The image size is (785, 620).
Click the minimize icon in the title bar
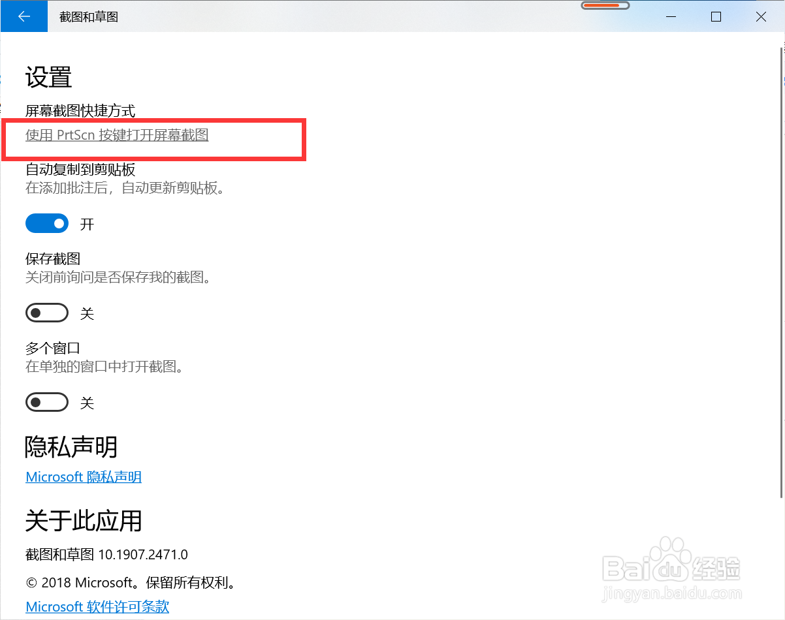pos(671,17)
